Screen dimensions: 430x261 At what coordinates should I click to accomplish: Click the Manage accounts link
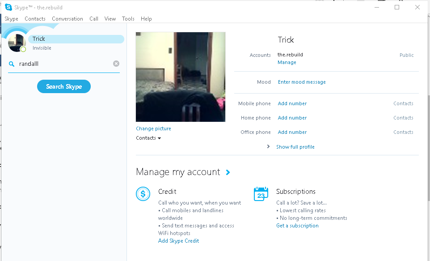(x=287, y=62)
